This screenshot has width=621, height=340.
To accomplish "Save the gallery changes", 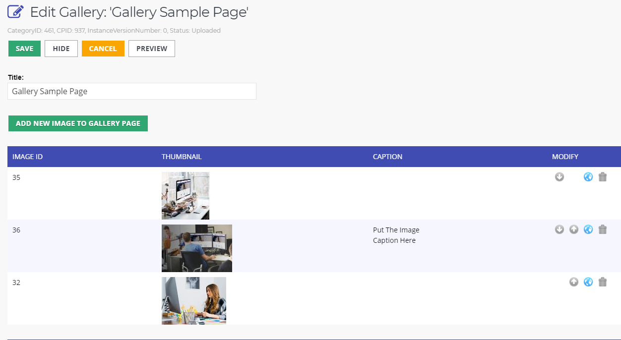I will tap(24, 49).
